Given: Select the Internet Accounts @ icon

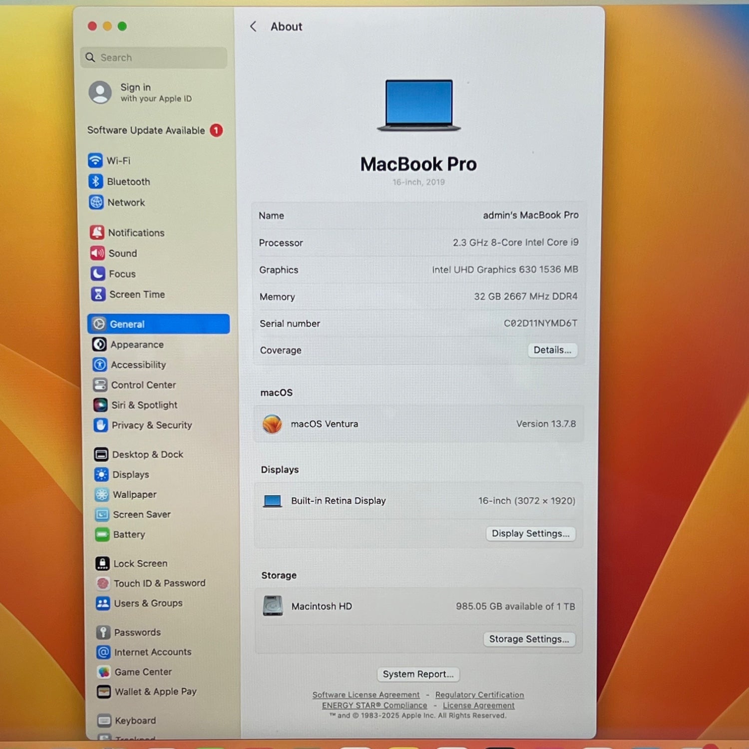Looking at the screenshot, I should 103,652.
